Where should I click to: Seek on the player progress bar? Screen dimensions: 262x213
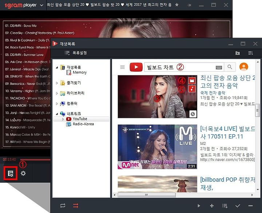pos(35,160)
